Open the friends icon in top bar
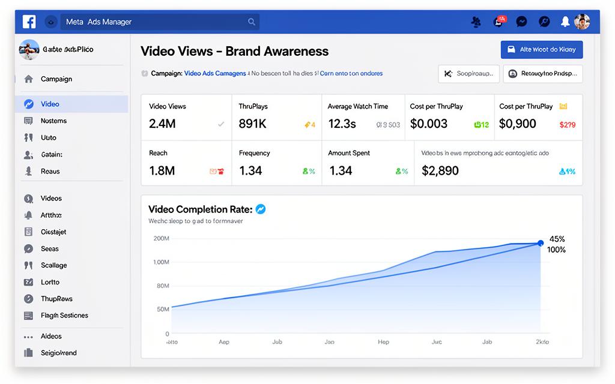615x384 pixels. 476,22
